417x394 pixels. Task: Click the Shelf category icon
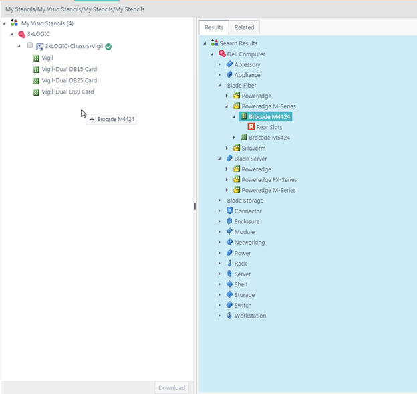[229, 284]
